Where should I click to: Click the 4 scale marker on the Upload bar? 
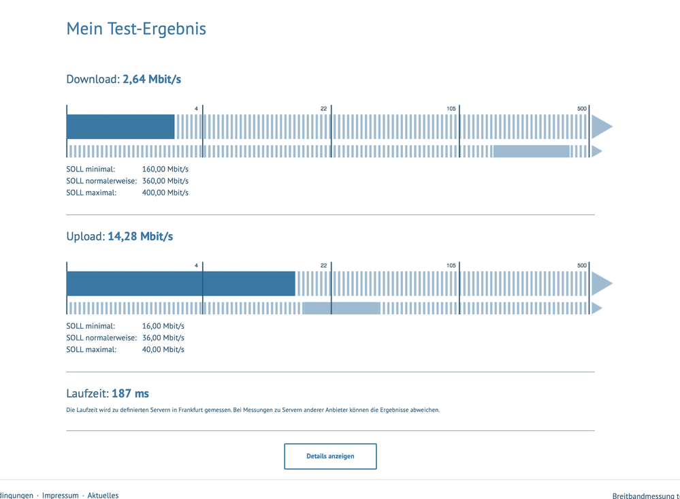point(197,265)
